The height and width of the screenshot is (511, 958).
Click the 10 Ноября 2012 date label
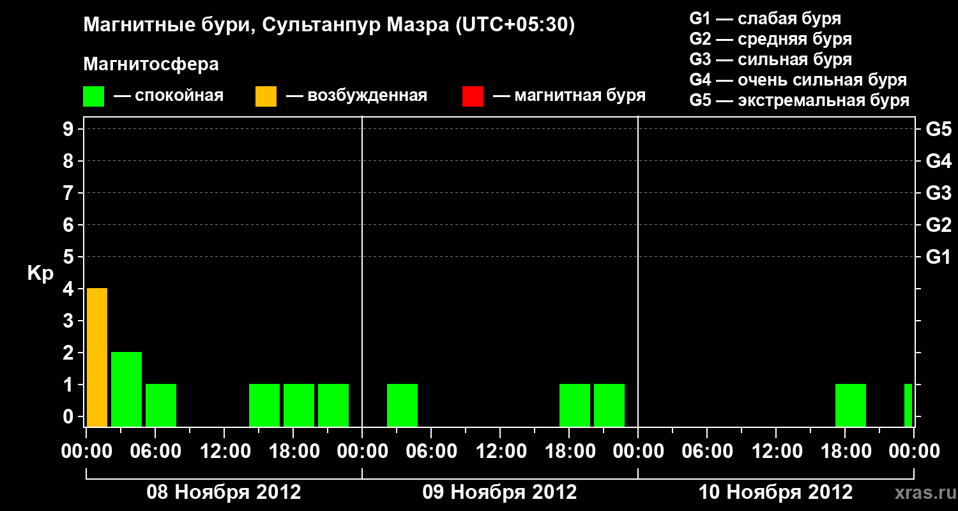coord(775,492)
